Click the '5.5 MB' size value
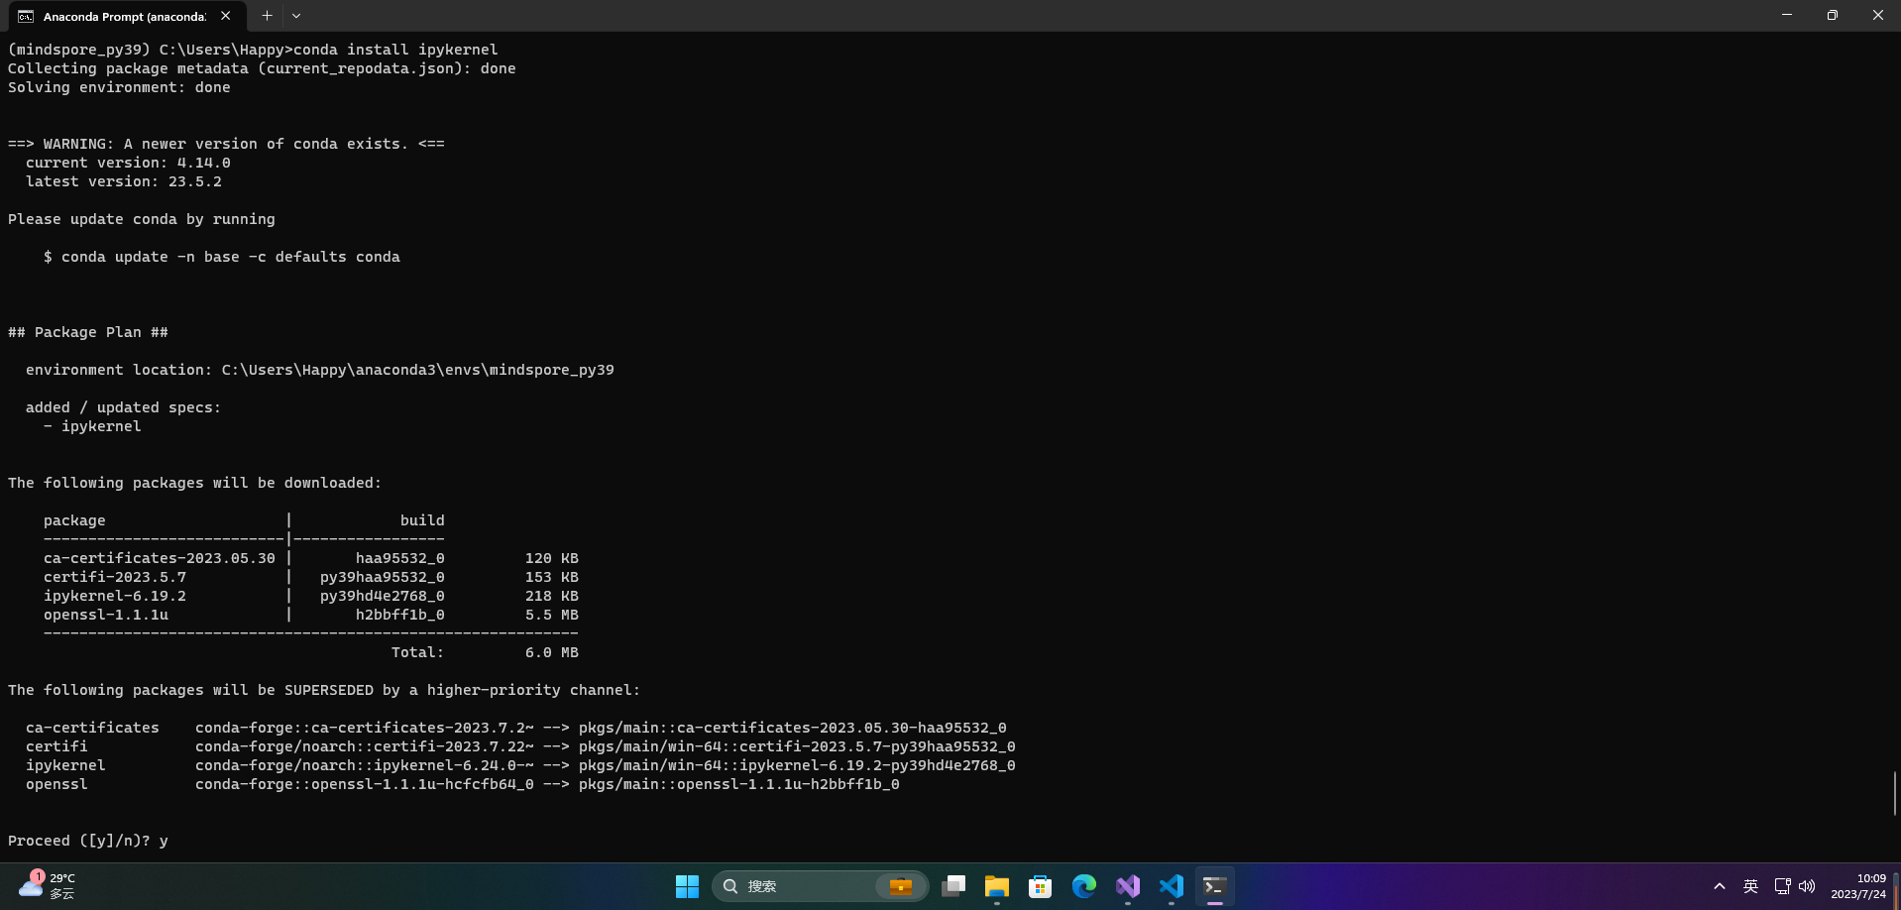 (552, 615)
